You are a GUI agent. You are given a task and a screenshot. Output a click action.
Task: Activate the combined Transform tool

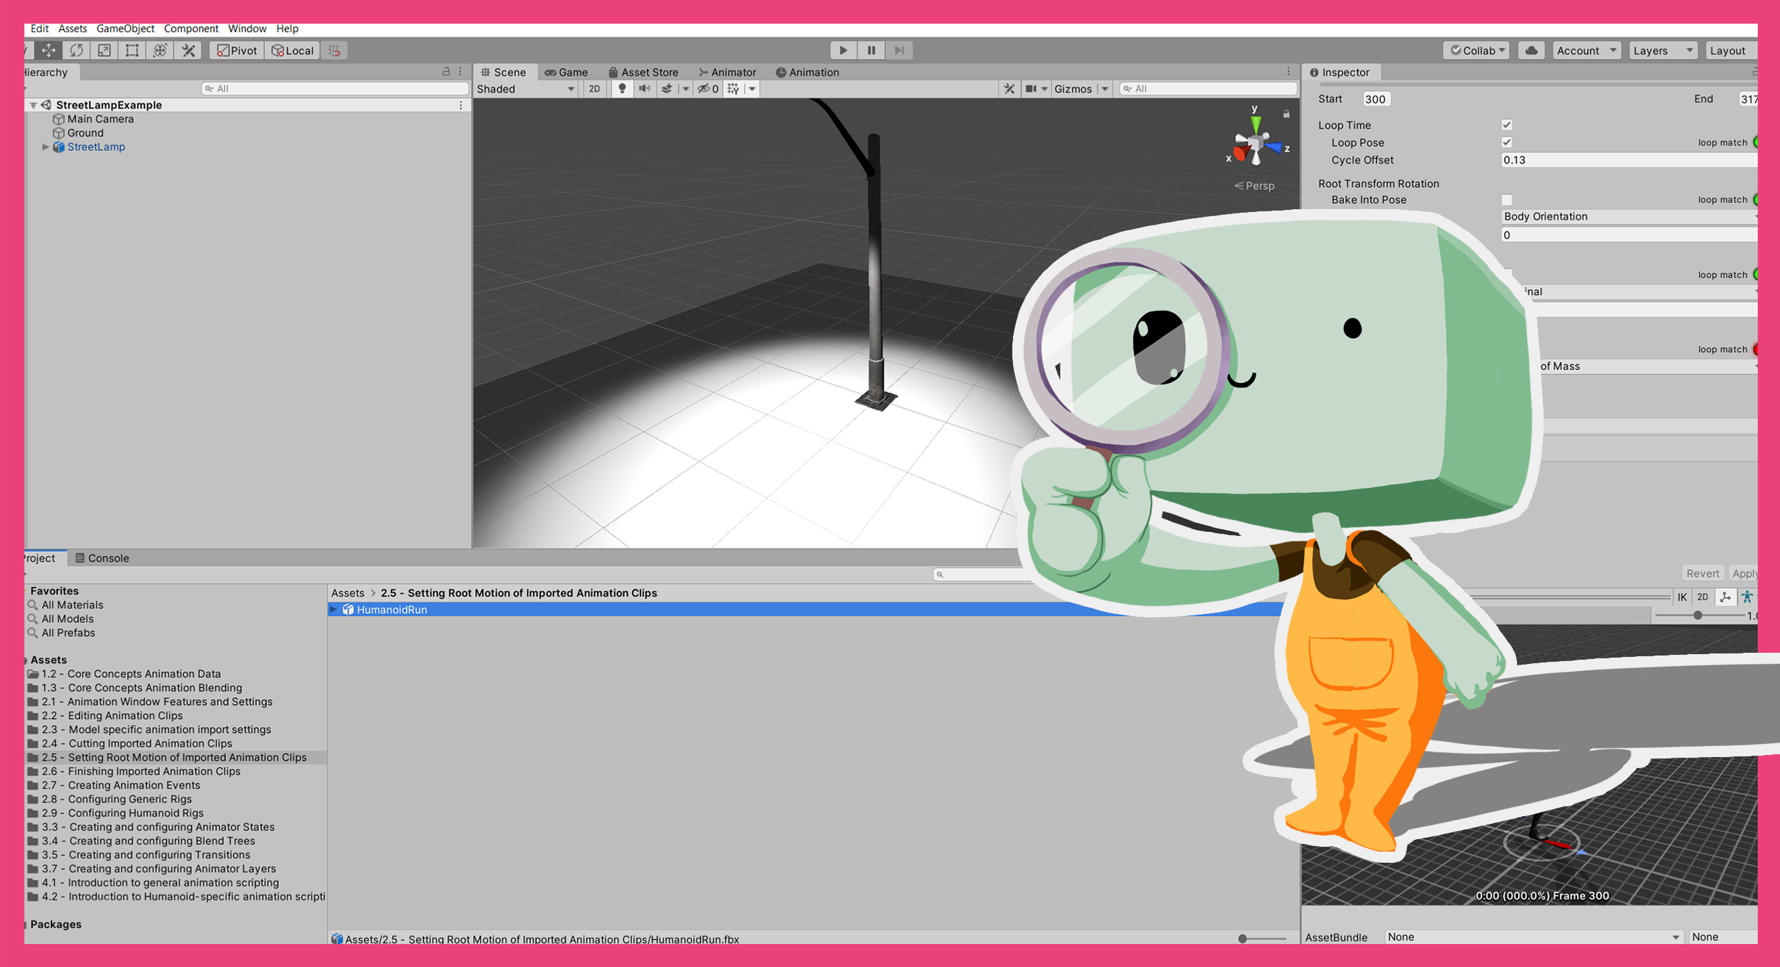(x=160, y=50)
